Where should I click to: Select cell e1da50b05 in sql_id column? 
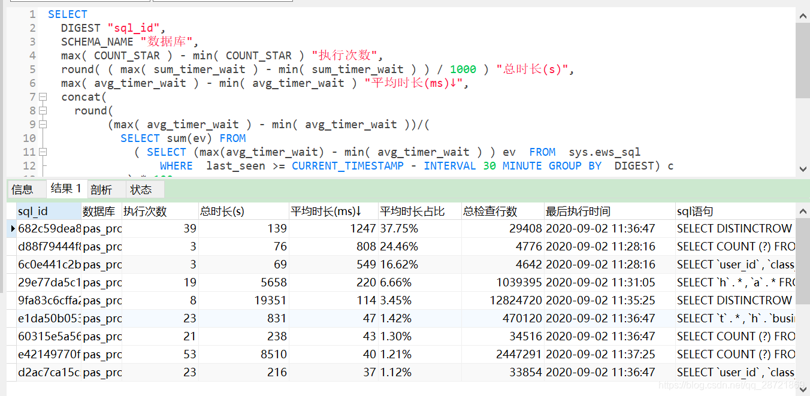[50, 318]
